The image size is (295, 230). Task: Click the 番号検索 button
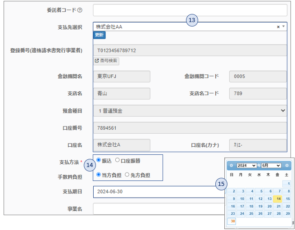[x=106, y=61]
